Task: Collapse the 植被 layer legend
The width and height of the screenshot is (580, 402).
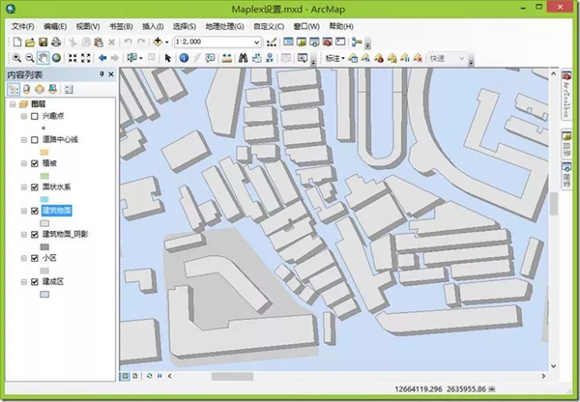Action: point(24,163)
